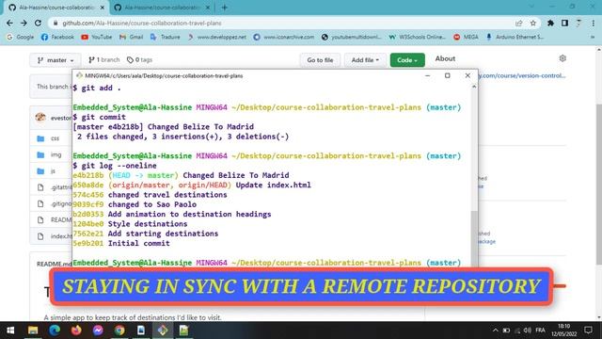This screenshot has width=602, height=339.
Task: Bookmark this page with star icon
Action: coord(533,23)
